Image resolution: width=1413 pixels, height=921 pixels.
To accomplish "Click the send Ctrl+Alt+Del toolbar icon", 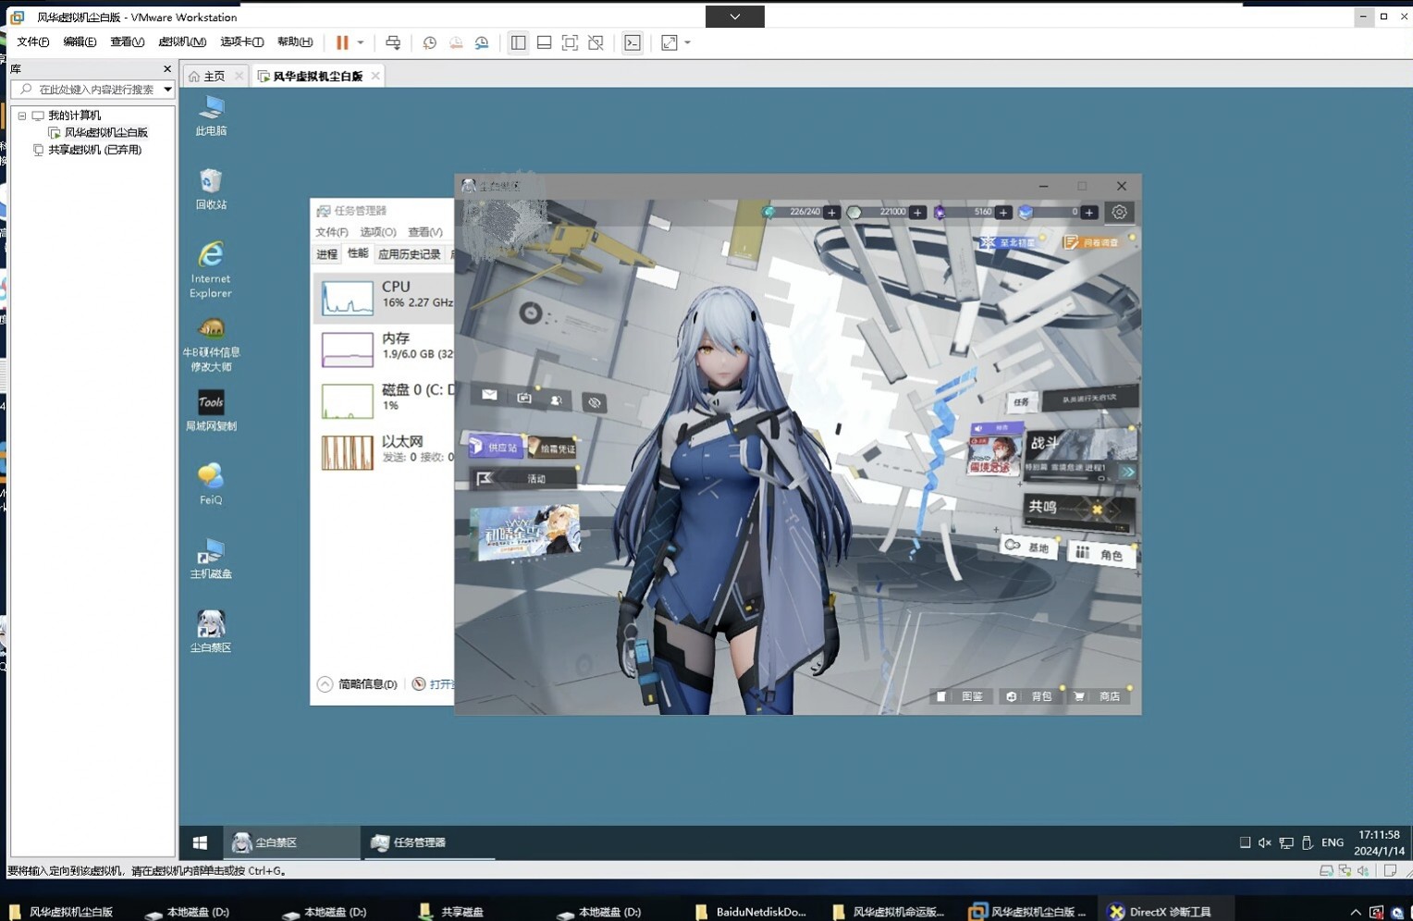I will pyautogui.click(x=393, y=43).
